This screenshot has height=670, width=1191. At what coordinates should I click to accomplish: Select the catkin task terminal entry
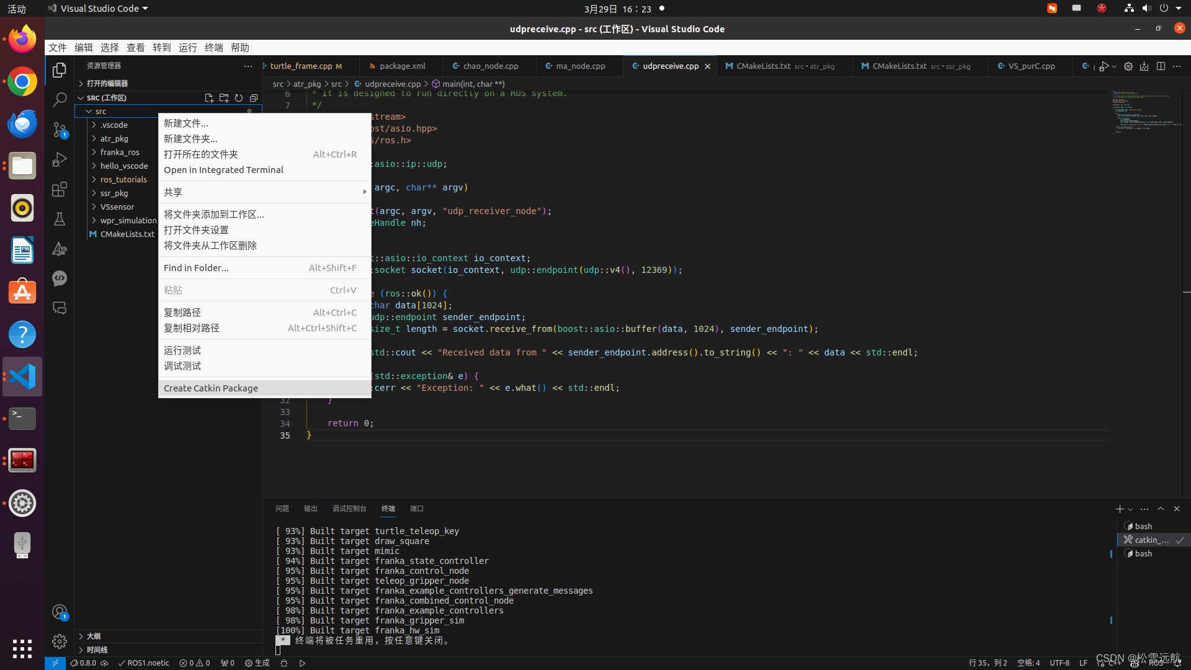pos(1151,540)
